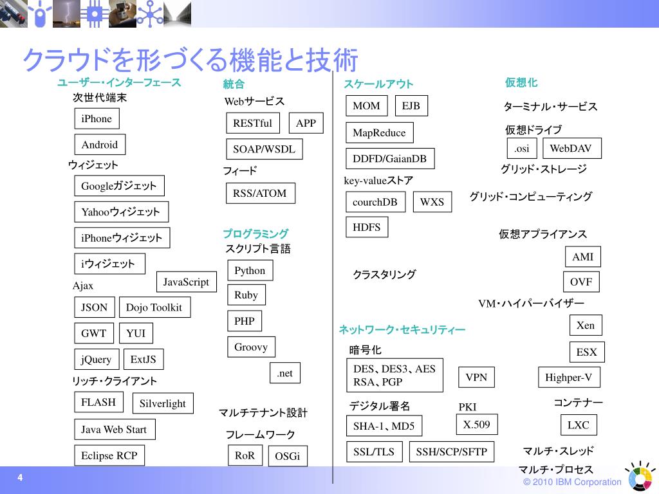Click the ユーザー・インターフェース heading
Viewport: 659px width, 494px height.
coord(119,82)
